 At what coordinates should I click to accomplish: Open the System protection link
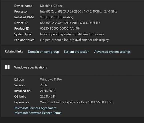[x=77, y=52]
